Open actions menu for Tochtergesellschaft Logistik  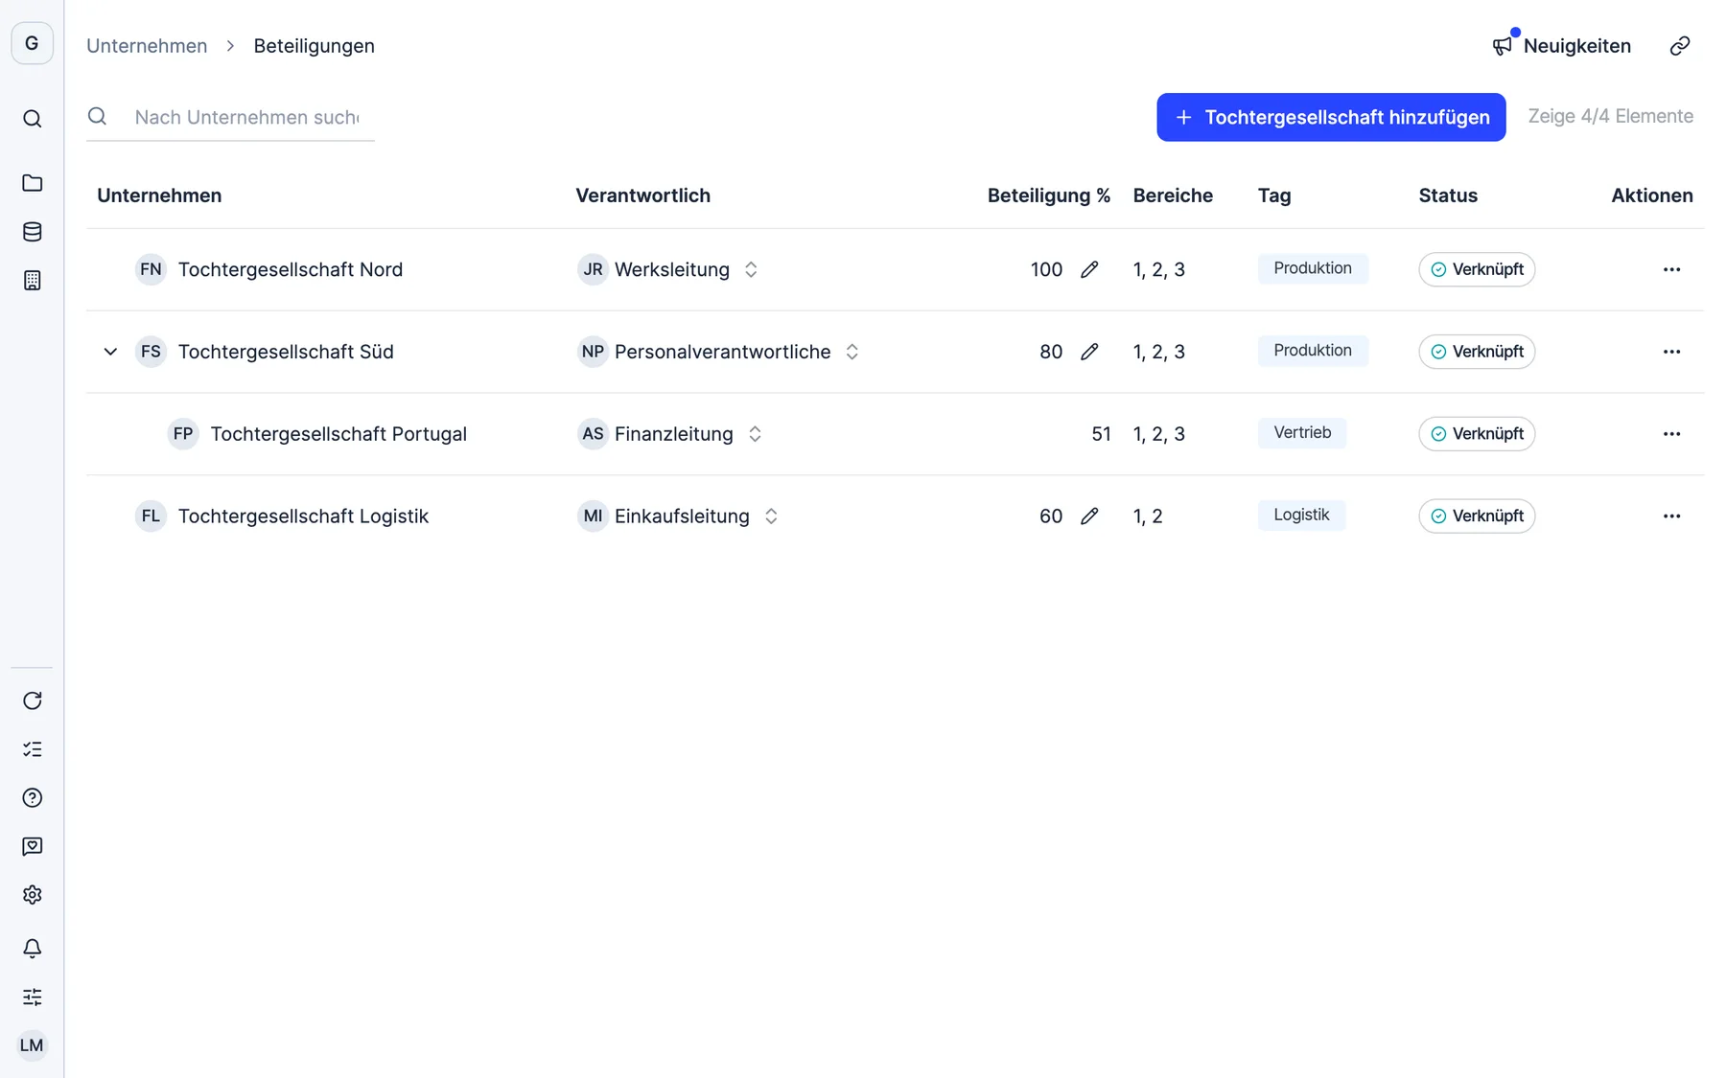coord(1671,516)
